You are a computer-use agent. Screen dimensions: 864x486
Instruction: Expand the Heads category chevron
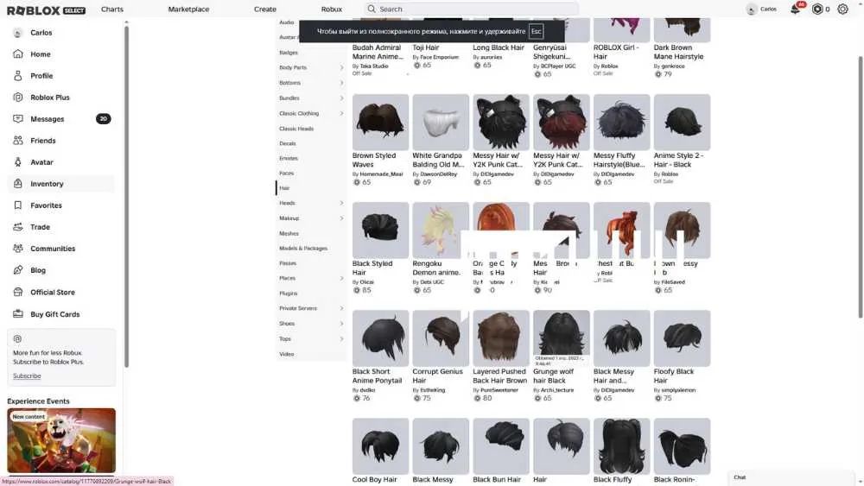pos(341,203)
